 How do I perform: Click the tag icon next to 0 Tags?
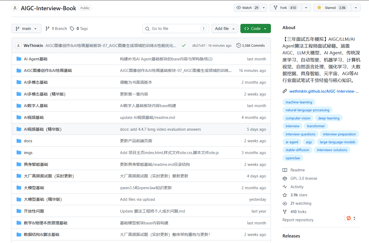72,29
